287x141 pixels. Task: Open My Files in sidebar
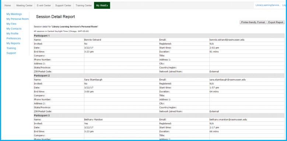pos(11,24)
